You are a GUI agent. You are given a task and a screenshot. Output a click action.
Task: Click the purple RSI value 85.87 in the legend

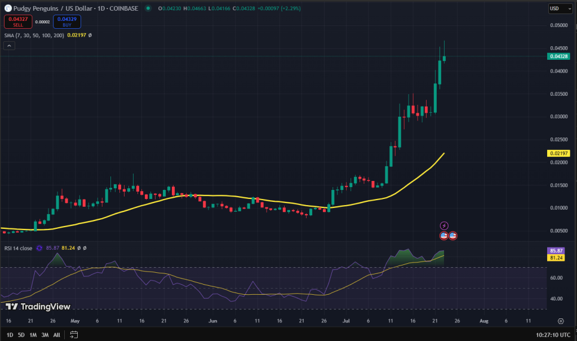point(52,248)
